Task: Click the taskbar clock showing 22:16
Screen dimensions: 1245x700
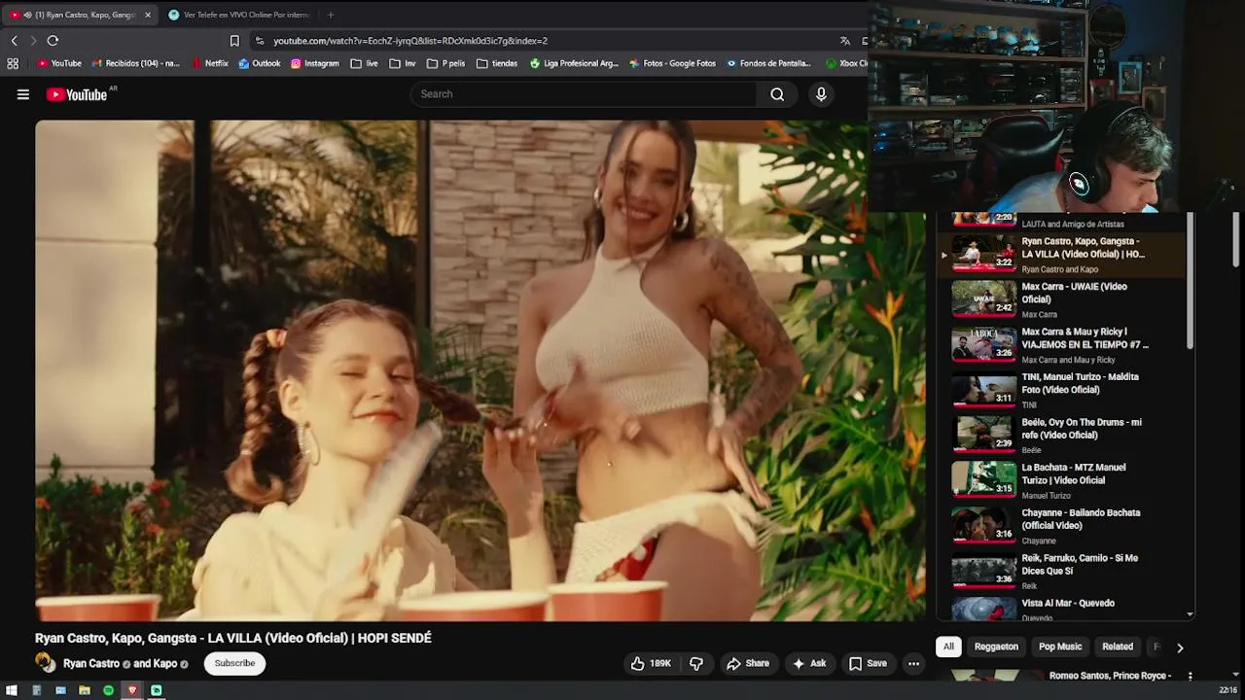Action: coord(1227,690)
